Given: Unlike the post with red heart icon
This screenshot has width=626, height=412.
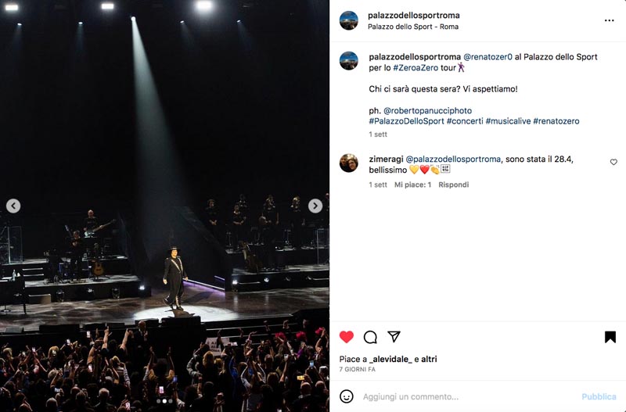Looking at the screenshot, I should [x=346, y=337].
